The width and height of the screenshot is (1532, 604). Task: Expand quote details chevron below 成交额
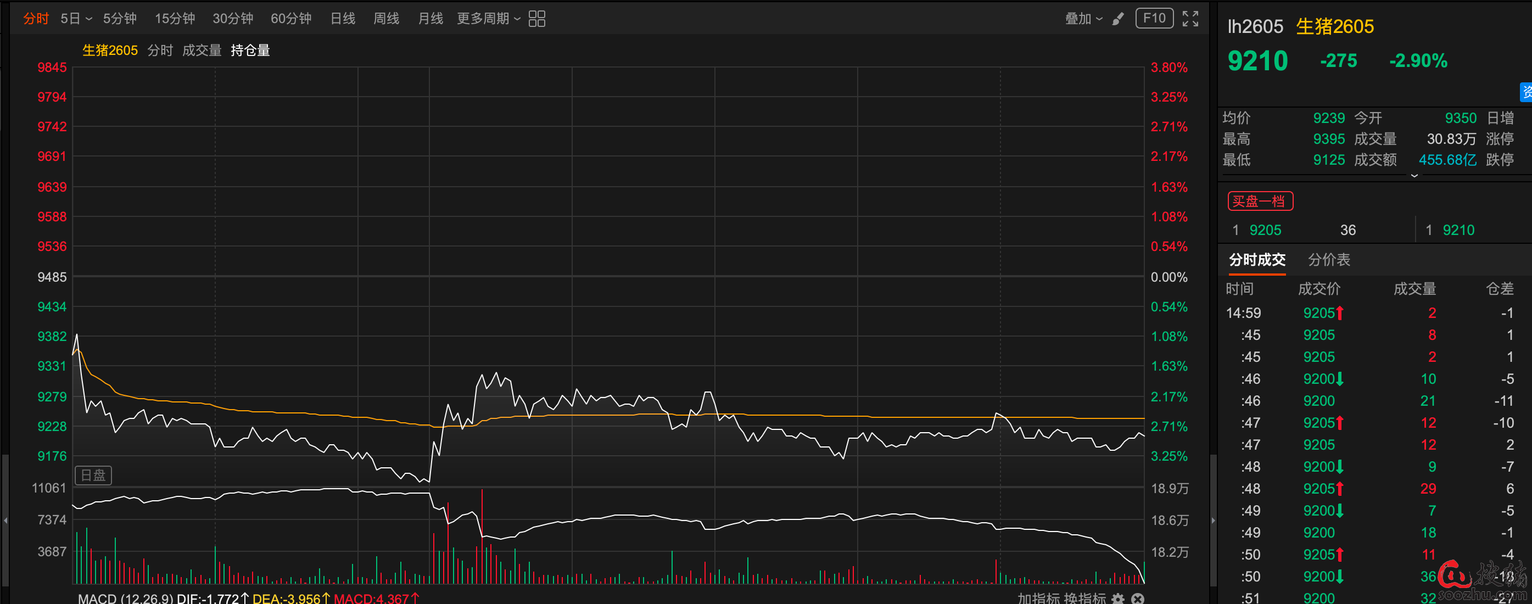point(1414,175)
